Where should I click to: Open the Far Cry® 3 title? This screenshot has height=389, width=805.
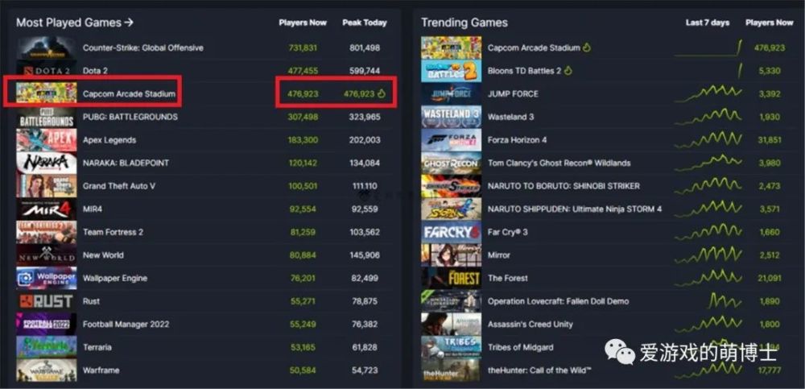[507, 232]
